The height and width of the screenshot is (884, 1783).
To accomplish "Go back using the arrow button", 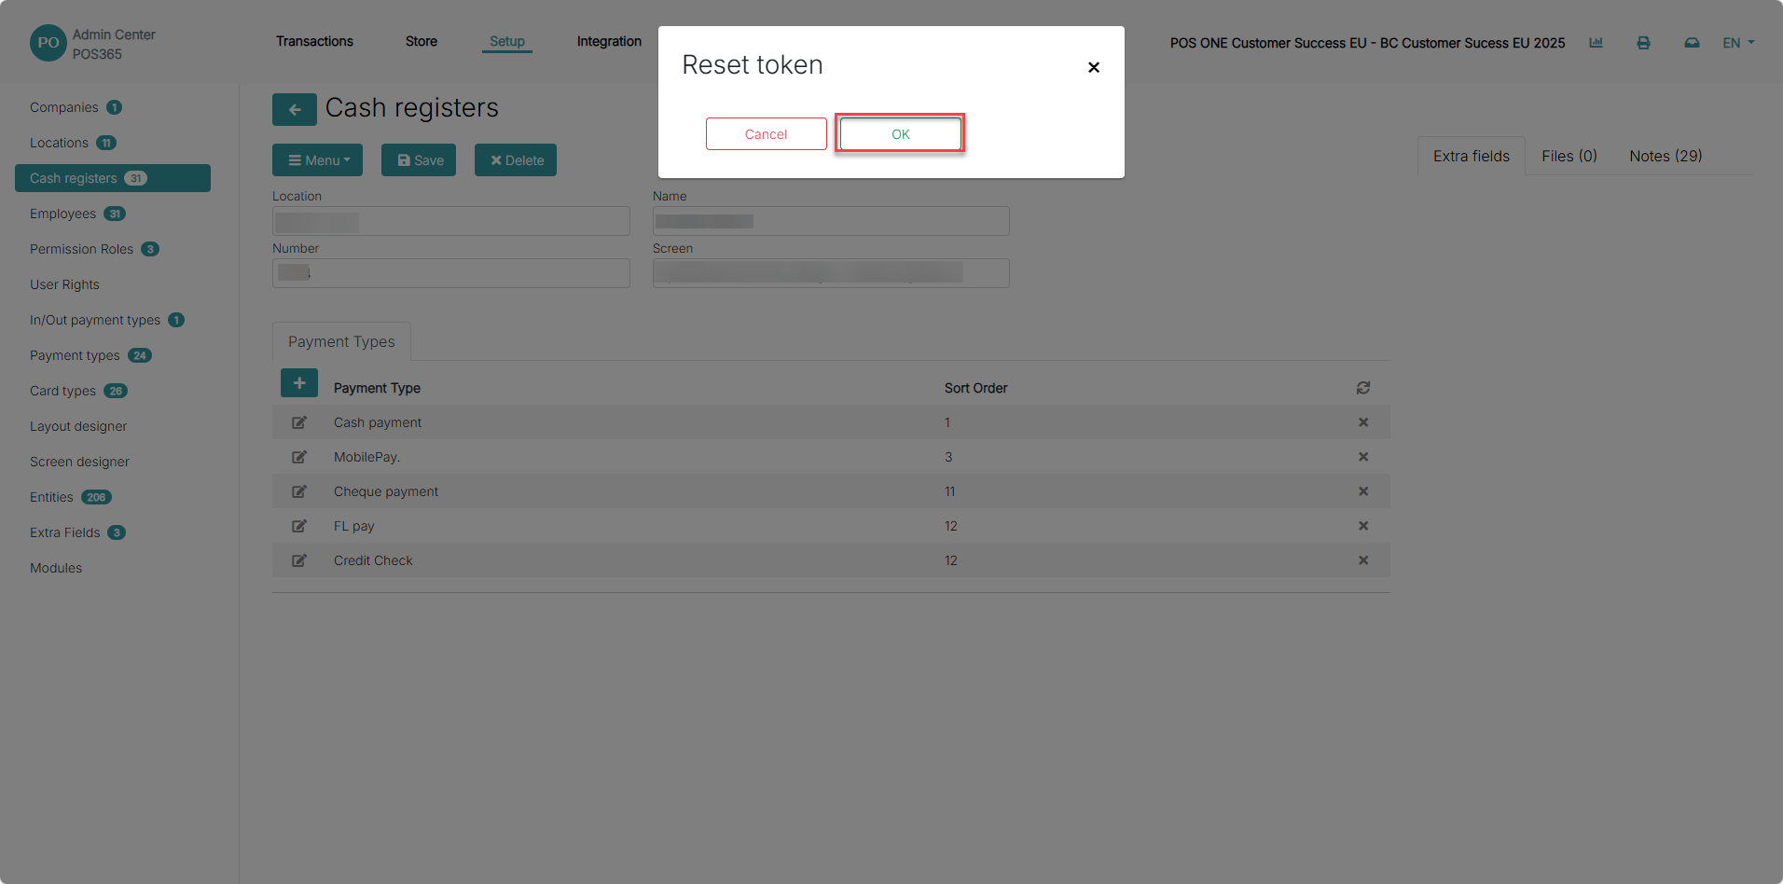I will (x=295, y=109).
